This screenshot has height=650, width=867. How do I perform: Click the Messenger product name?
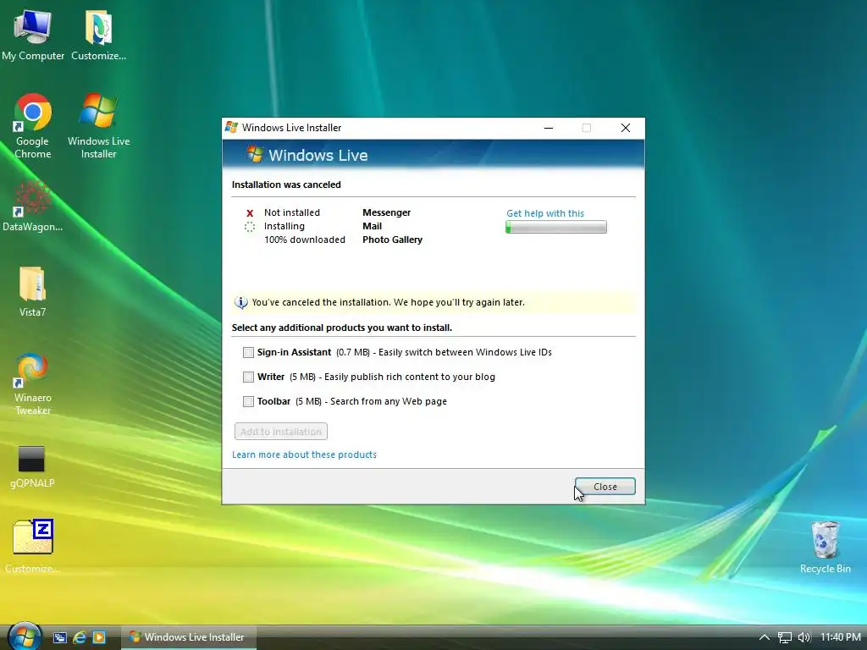386,212
